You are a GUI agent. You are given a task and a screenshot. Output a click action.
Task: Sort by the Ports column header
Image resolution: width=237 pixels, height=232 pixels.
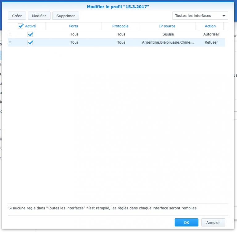(x=73, y=26)
